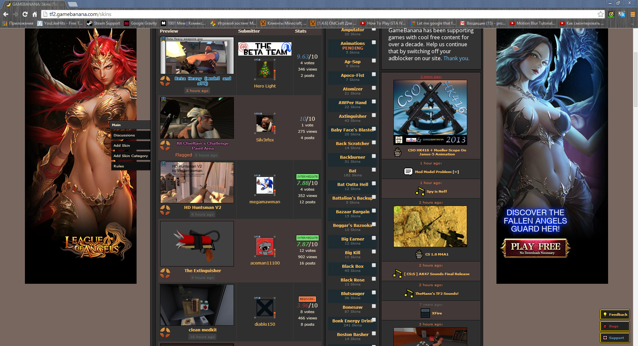The image size is (638, 346).
Task: Open the Beta Heavy preview thumbnail
Action: coord(197,55)
